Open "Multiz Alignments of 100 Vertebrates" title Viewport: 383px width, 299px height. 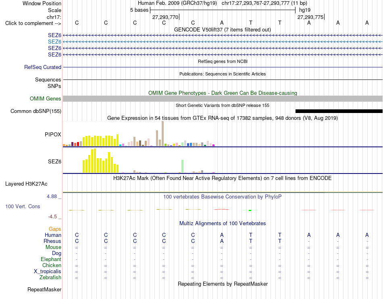pyautogui.click(x=223, y=224)
